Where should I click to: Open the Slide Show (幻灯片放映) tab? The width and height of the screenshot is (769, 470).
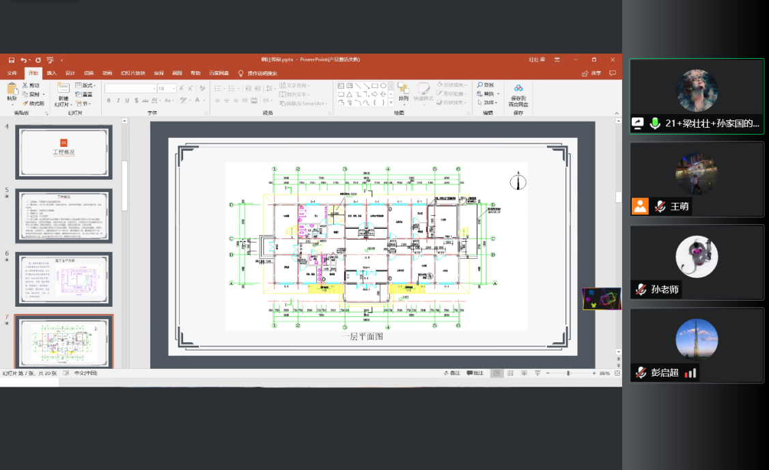133,73
